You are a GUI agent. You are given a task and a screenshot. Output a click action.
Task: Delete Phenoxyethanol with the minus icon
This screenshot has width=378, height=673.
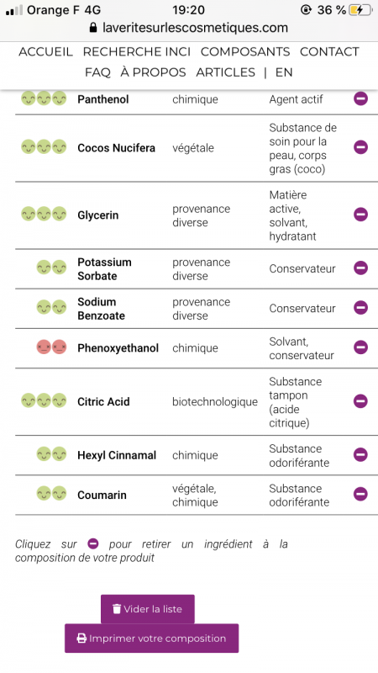click(360, 347)
